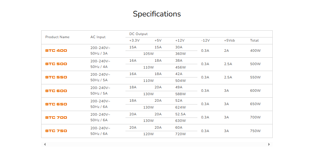
Task: Choose the STC 650 product name
Action: (56, 104)
